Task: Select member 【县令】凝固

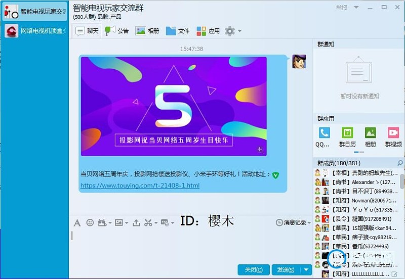Action: (x=357, y=219)
